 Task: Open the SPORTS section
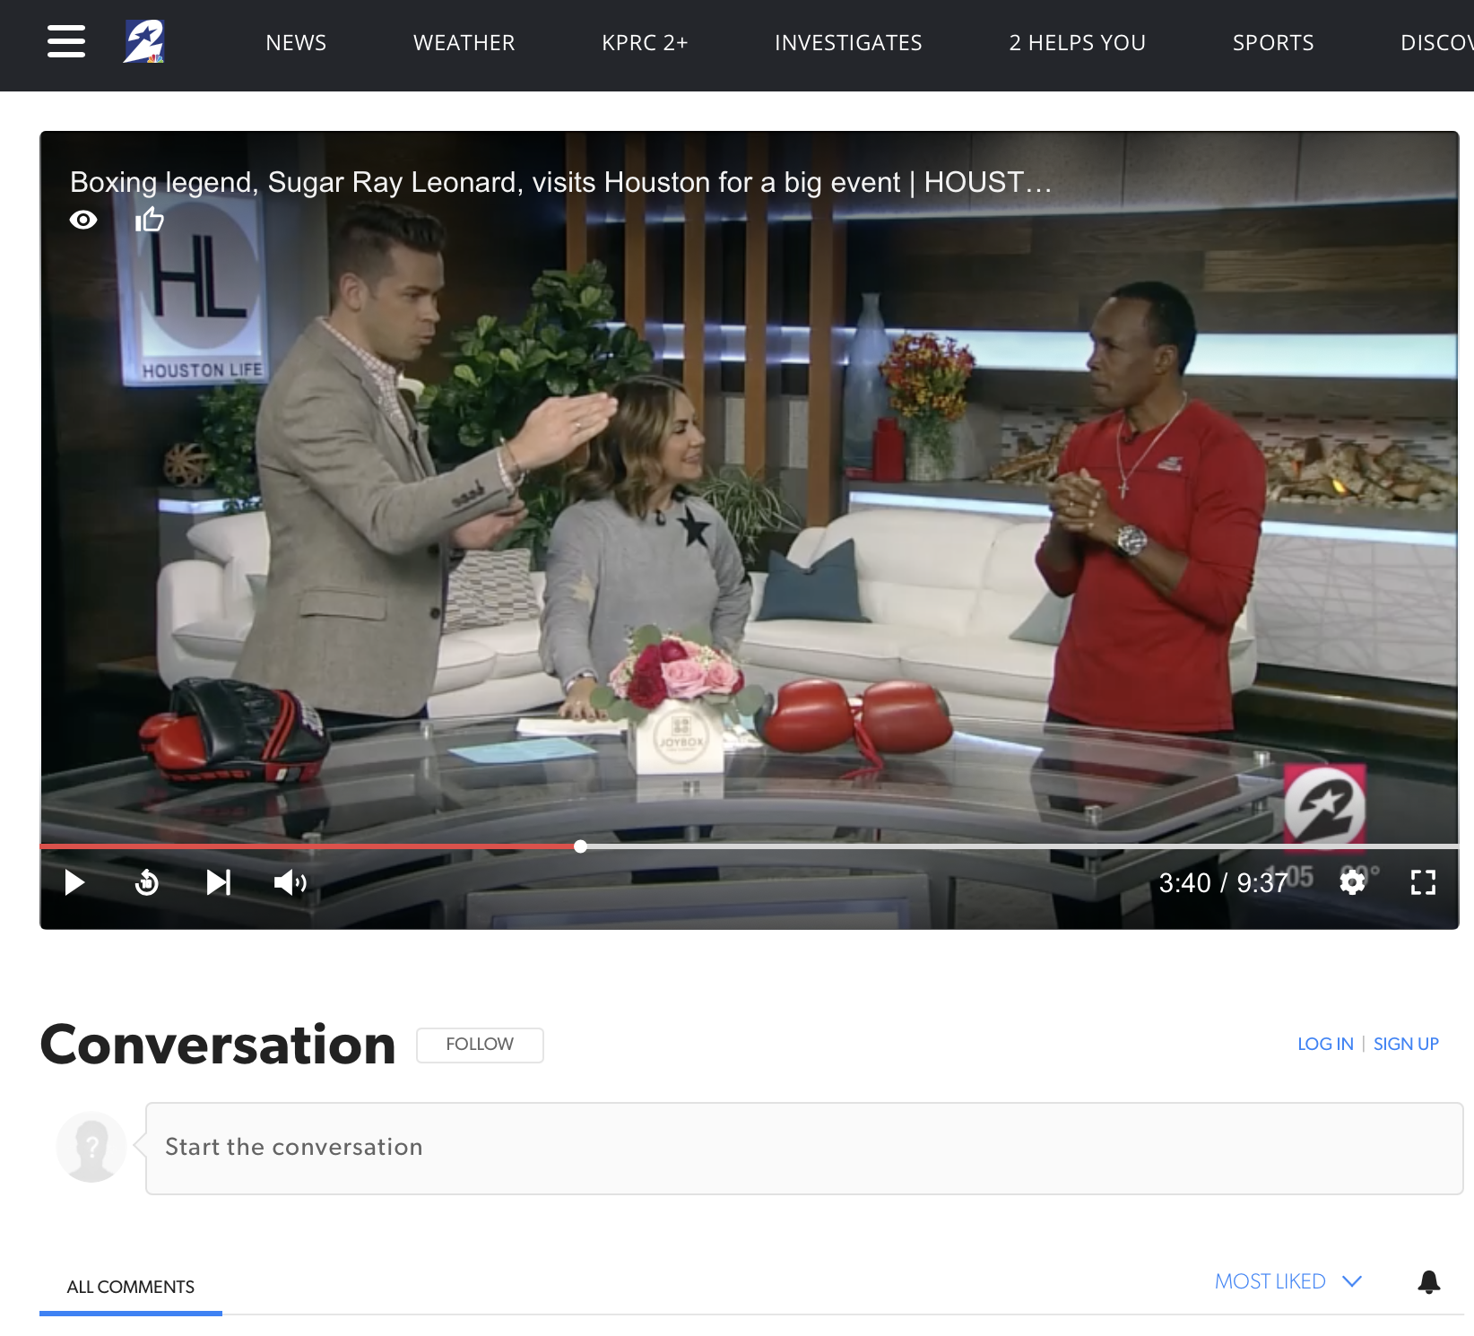(x=1273, y=43)
